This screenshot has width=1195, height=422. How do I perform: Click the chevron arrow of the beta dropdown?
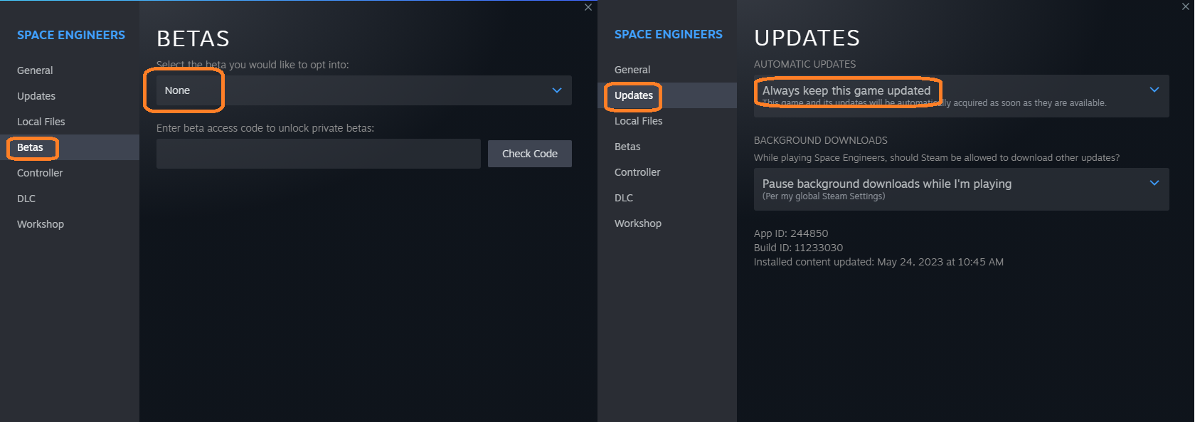557,90
